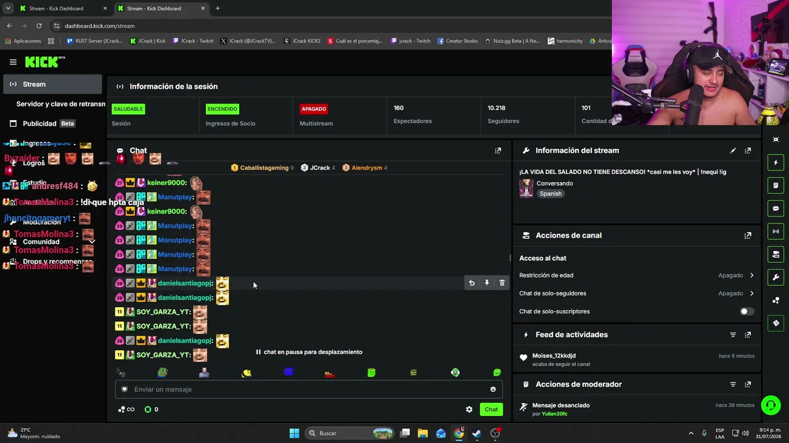The width and height of the screenshot is (789, 443).
Task: Reply to danielsantiagopj's highlighted message
Action: click(x=472, y=283)
